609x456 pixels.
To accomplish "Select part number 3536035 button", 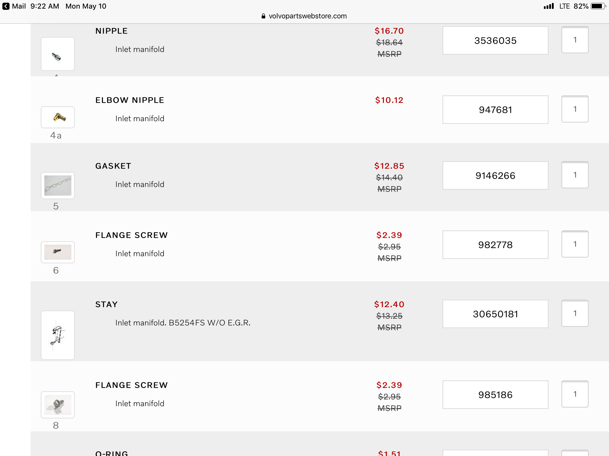I will [x=495, y=40].
